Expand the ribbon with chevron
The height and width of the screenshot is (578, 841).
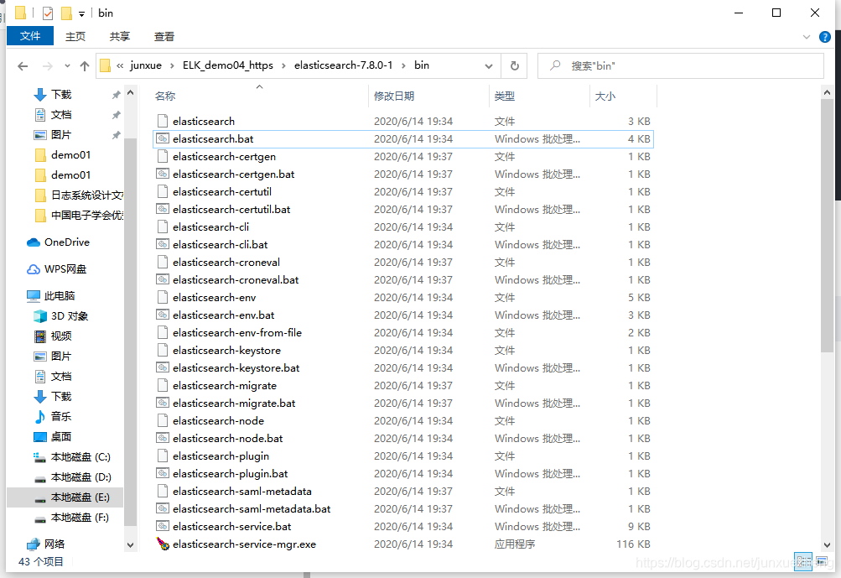(x=806, y=37)
